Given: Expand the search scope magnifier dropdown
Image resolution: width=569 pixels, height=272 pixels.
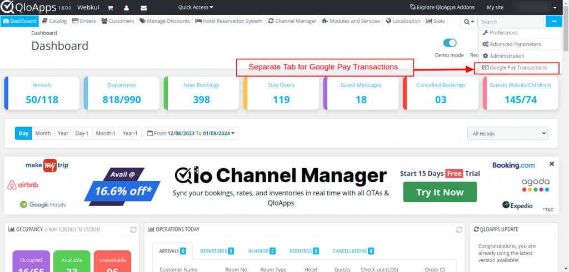Looking at the screenshot, I should pos(468,22).
